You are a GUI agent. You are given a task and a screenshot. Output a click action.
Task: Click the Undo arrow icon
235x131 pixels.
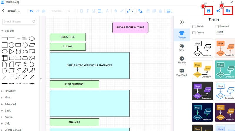[x=31, y=11]
